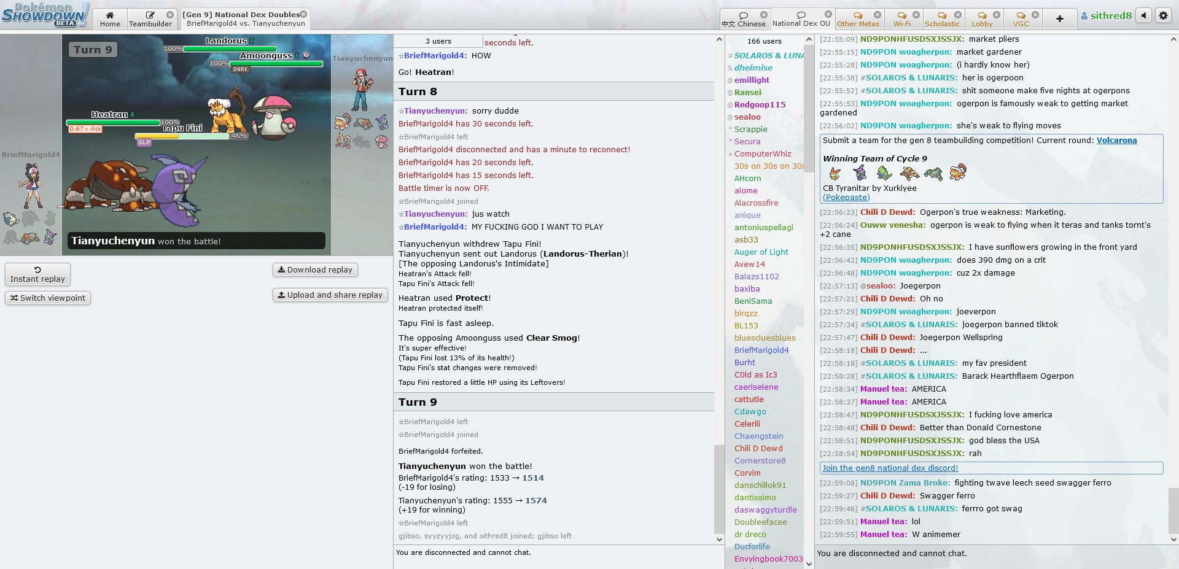Close the Wi-Fi room tab
Screen dimensions: 1179x569
click(916, 15)
